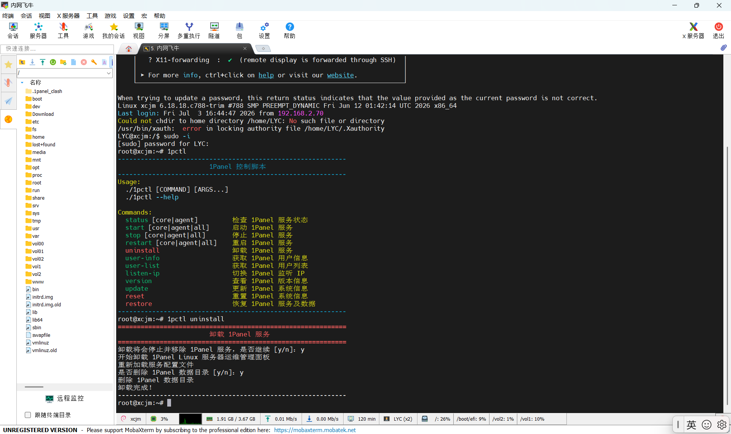Open a new tab with the plus button
Viewport: 731px width, 434px height.
[x=263, y=48]
